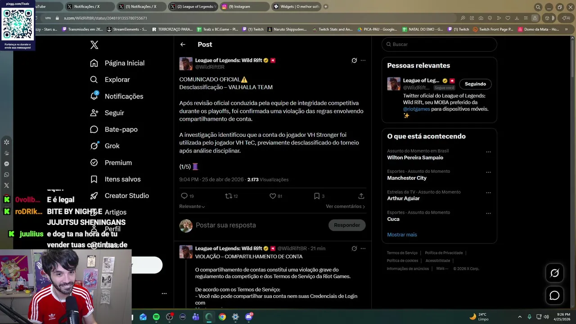
Task: Click the Grok icon on the reply post
Action: pyautogui.click(x=354, y=248)
